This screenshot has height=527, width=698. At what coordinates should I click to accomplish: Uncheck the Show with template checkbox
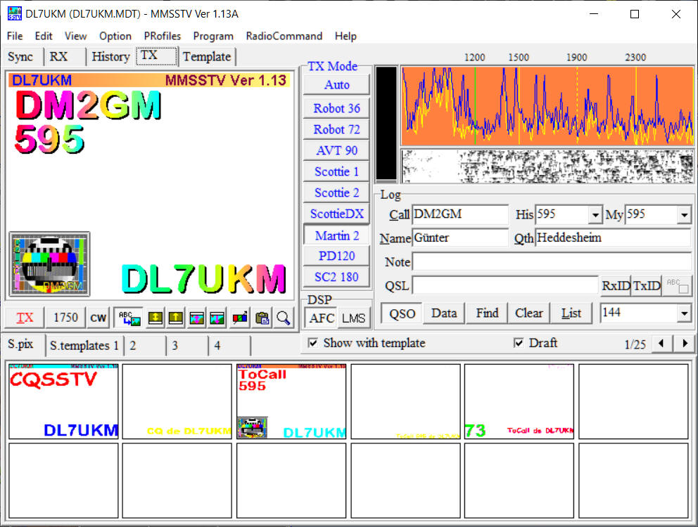(313, 343)
